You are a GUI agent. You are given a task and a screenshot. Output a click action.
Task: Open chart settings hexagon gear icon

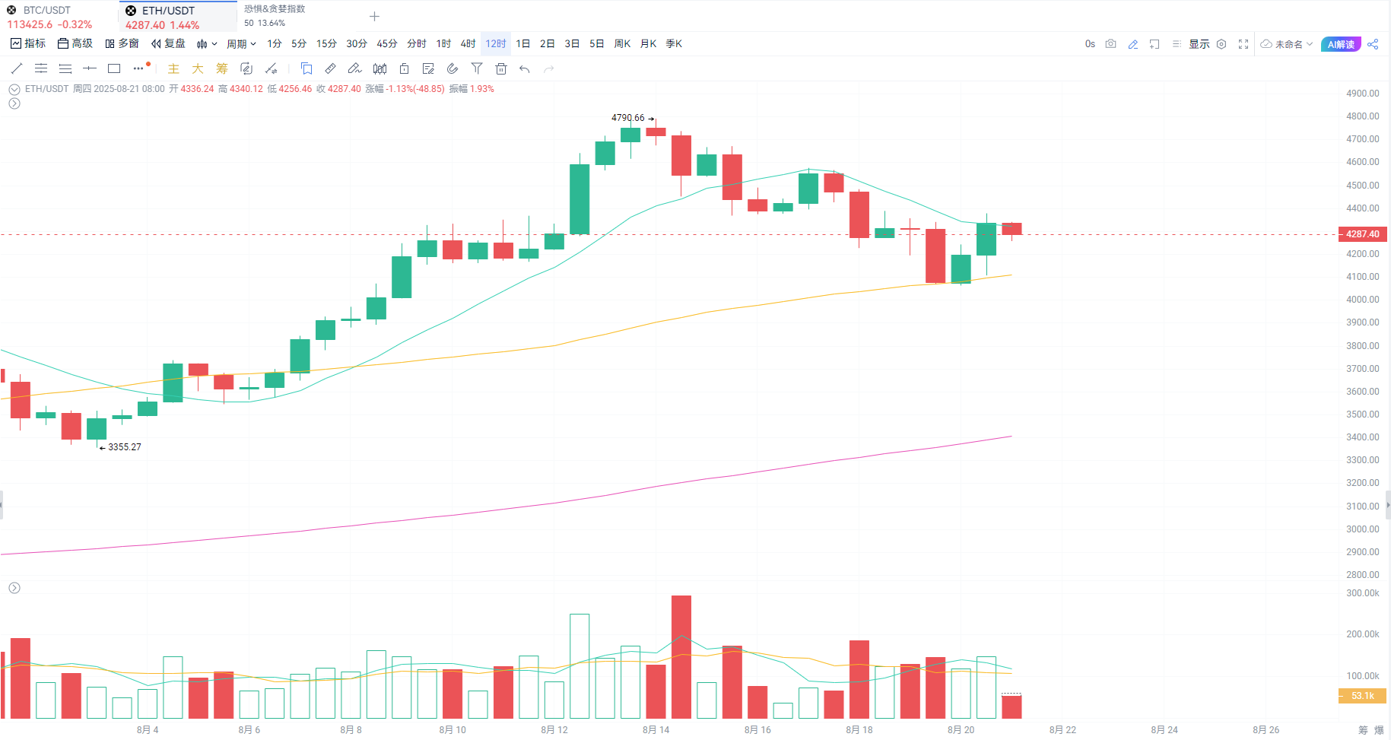1221,44
